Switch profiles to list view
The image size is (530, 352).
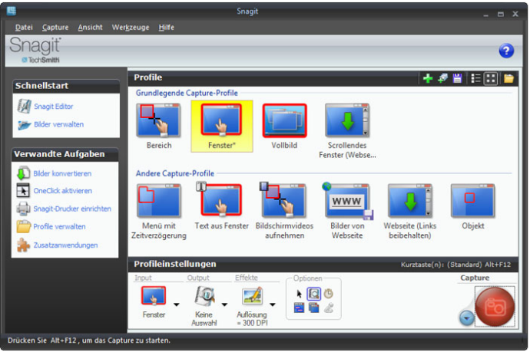coord(475,78)
